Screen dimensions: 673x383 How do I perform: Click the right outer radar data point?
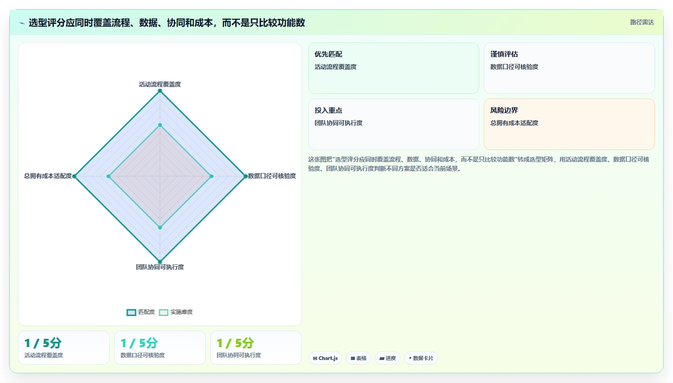tap(245, 176)
